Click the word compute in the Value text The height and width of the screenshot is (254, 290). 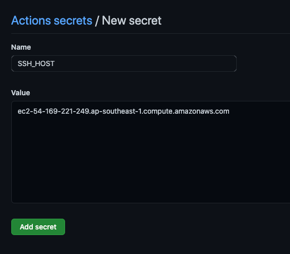pos(158,112)
